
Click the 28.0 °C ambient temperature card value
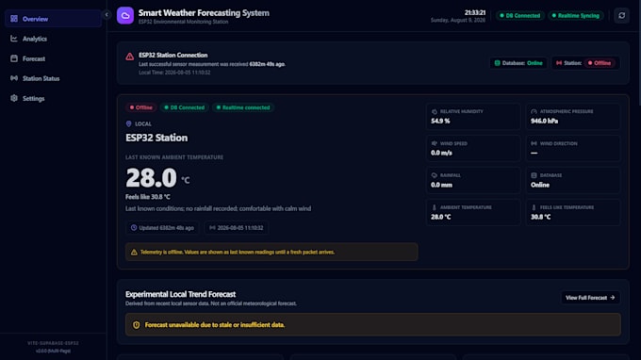(x=441, y=217)
